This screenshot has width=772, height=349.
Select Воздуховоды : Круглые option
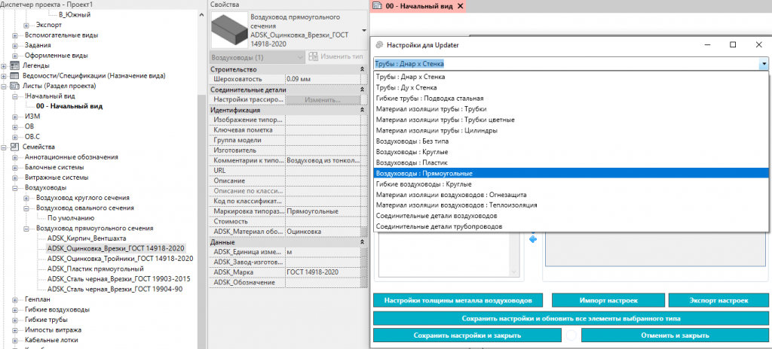[571, 152]
